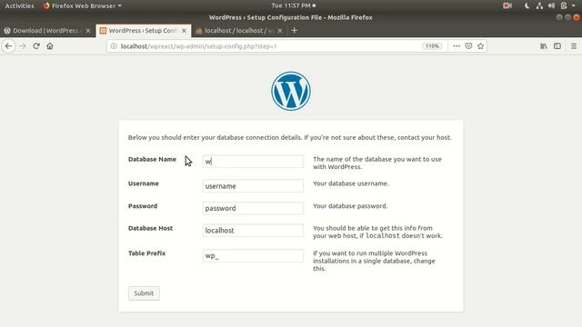
Task: Click the Database Name label
Action: (x=152, y=160)
